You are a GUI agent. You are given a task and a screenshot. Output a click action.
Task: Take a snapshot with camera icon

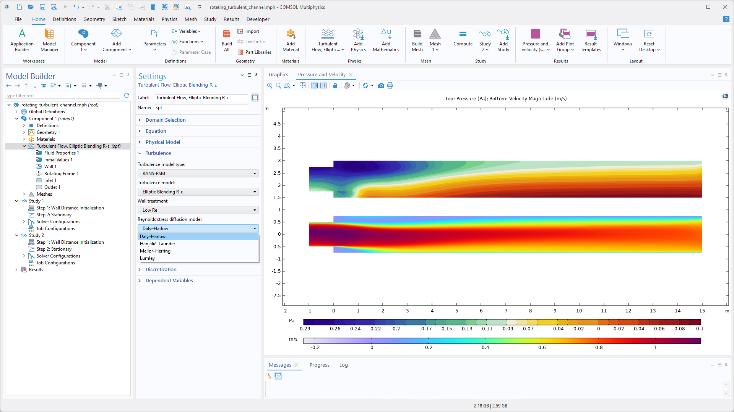tap(381, 85)
